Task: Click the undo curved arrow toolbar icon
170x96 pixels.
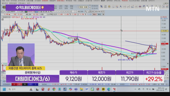Action: [144, 6]
